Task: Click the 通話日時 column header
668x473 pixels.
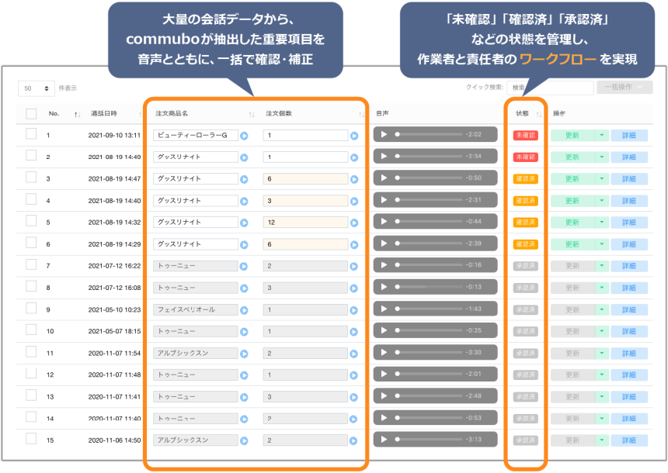Action: coord(104,113)
